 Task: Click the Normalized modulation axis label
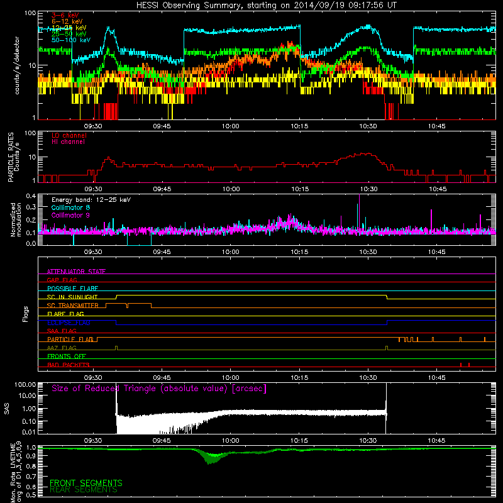[16, 219]
